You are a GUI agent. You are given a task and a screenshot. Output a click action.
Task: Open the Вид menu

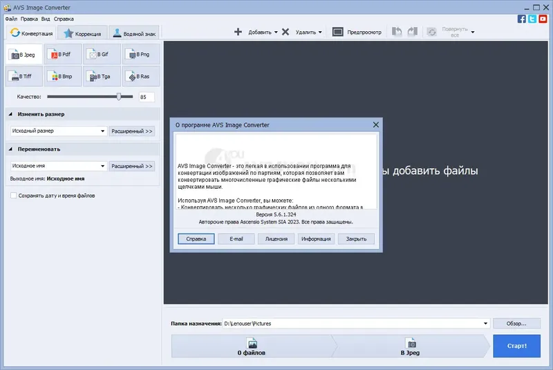coord(46,19)
